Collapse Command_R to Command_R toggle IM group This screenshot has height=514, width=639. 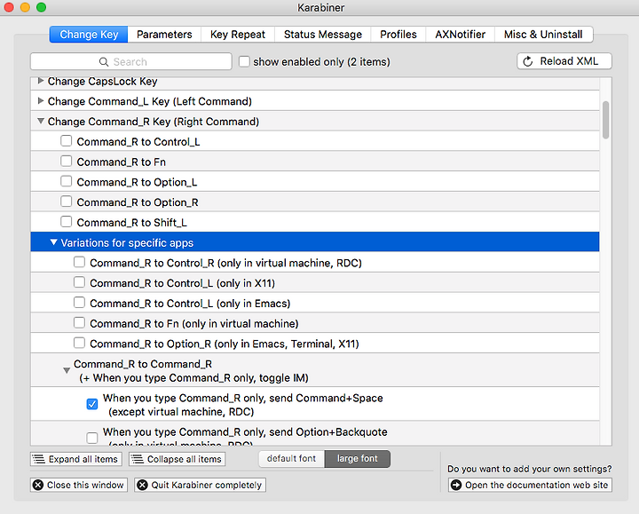click(x=67, y=370)
